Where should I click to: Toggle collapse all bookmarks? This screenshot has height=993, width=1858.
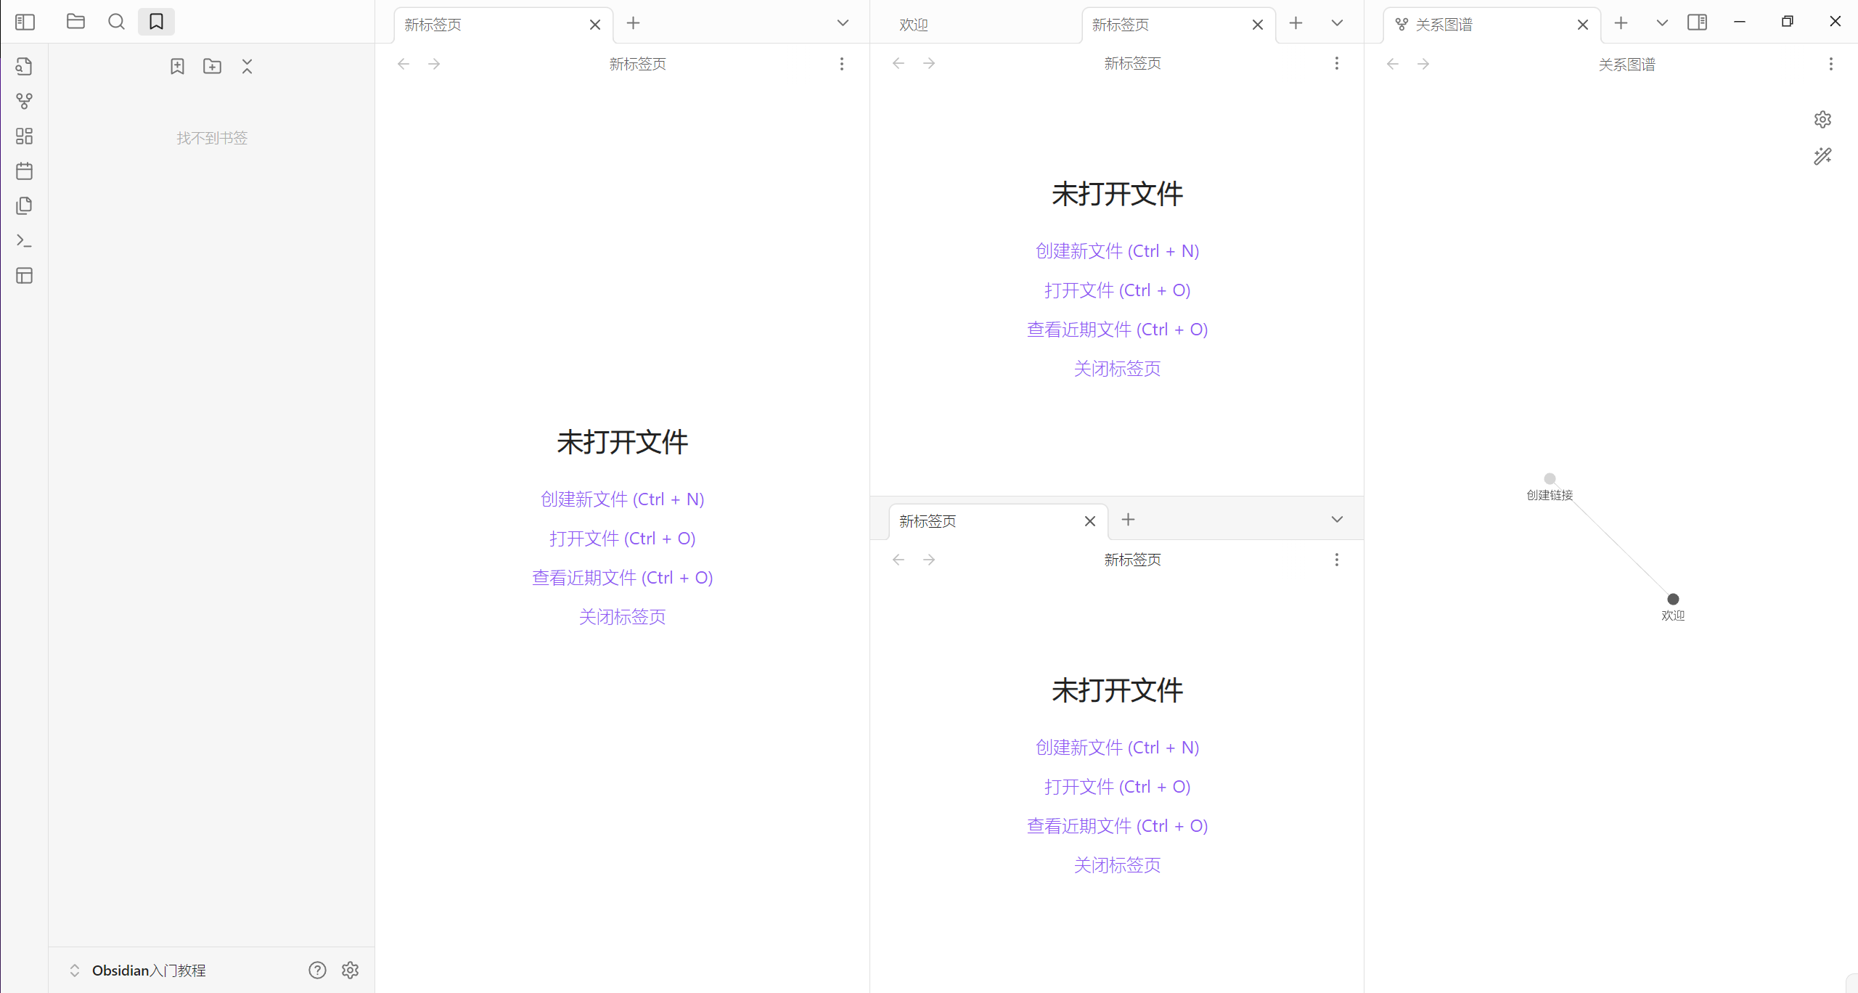click(247, 67)
